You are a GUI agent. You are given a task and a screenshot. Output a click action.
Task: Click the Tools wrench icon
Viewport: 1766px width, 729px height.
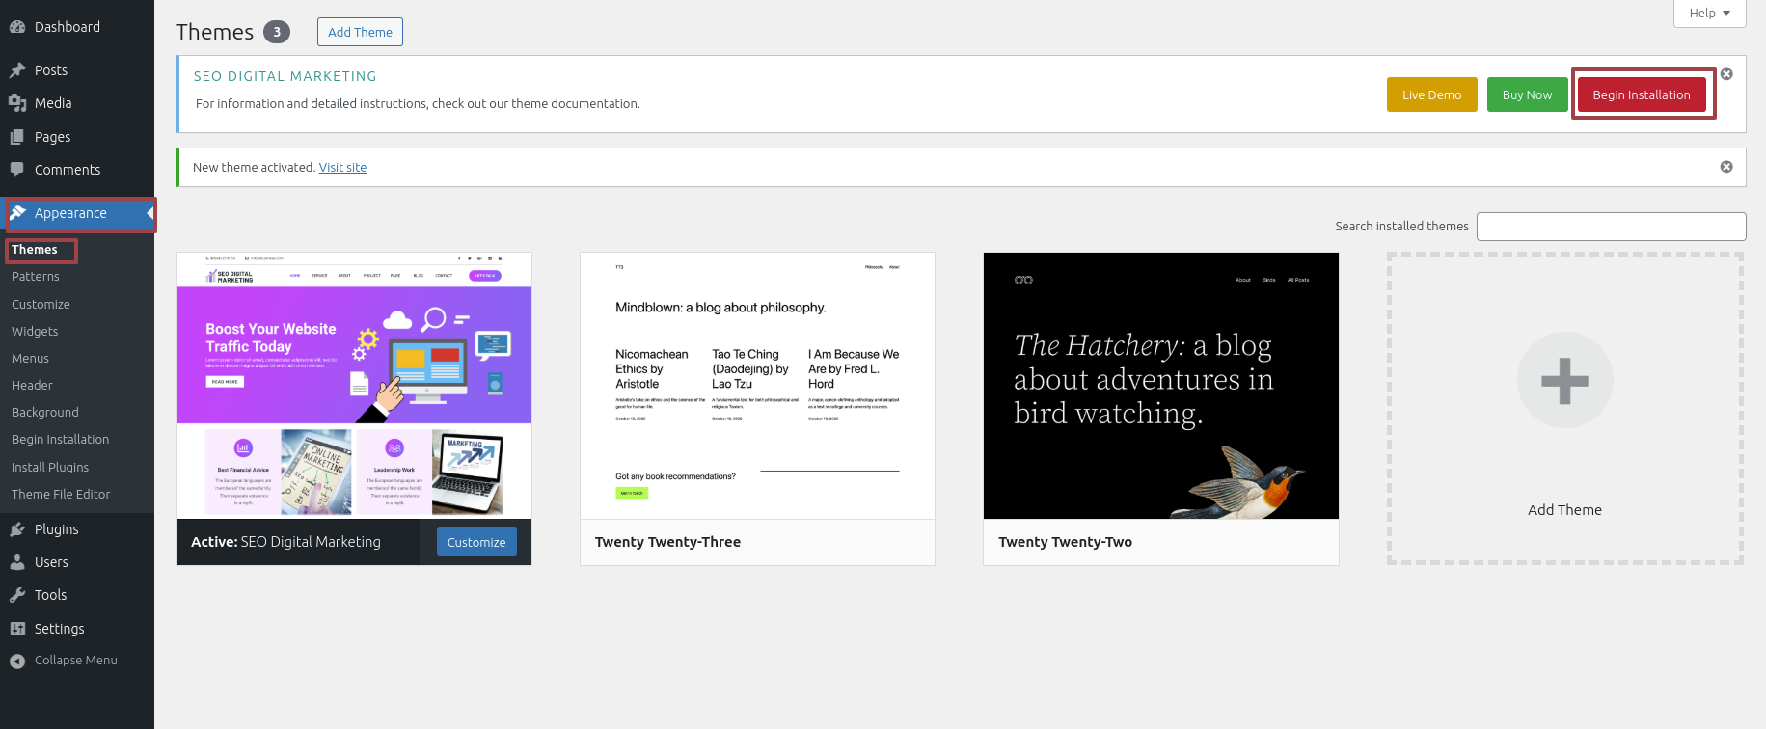pyautogui.click(x=17, y=595)
